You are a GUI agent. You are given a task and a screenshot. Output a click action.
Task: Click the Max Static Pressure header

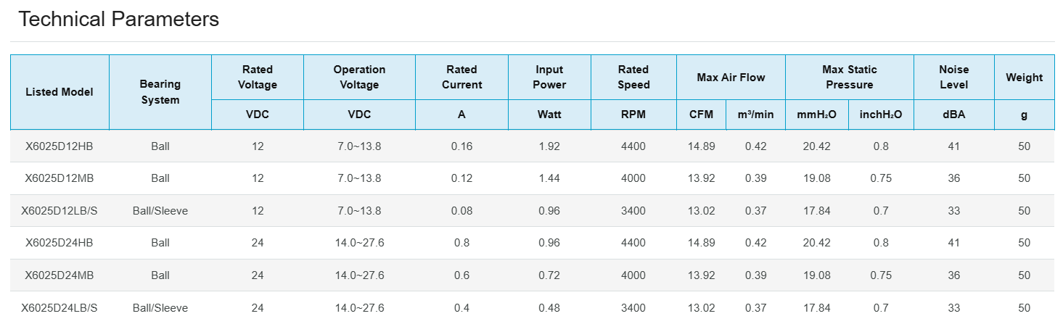[849, 77]
